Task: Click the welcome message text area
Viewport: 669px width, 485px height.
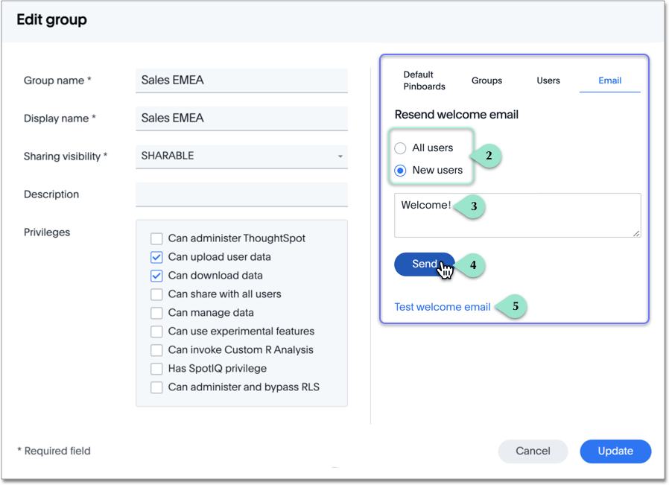Action: [517, 215]
